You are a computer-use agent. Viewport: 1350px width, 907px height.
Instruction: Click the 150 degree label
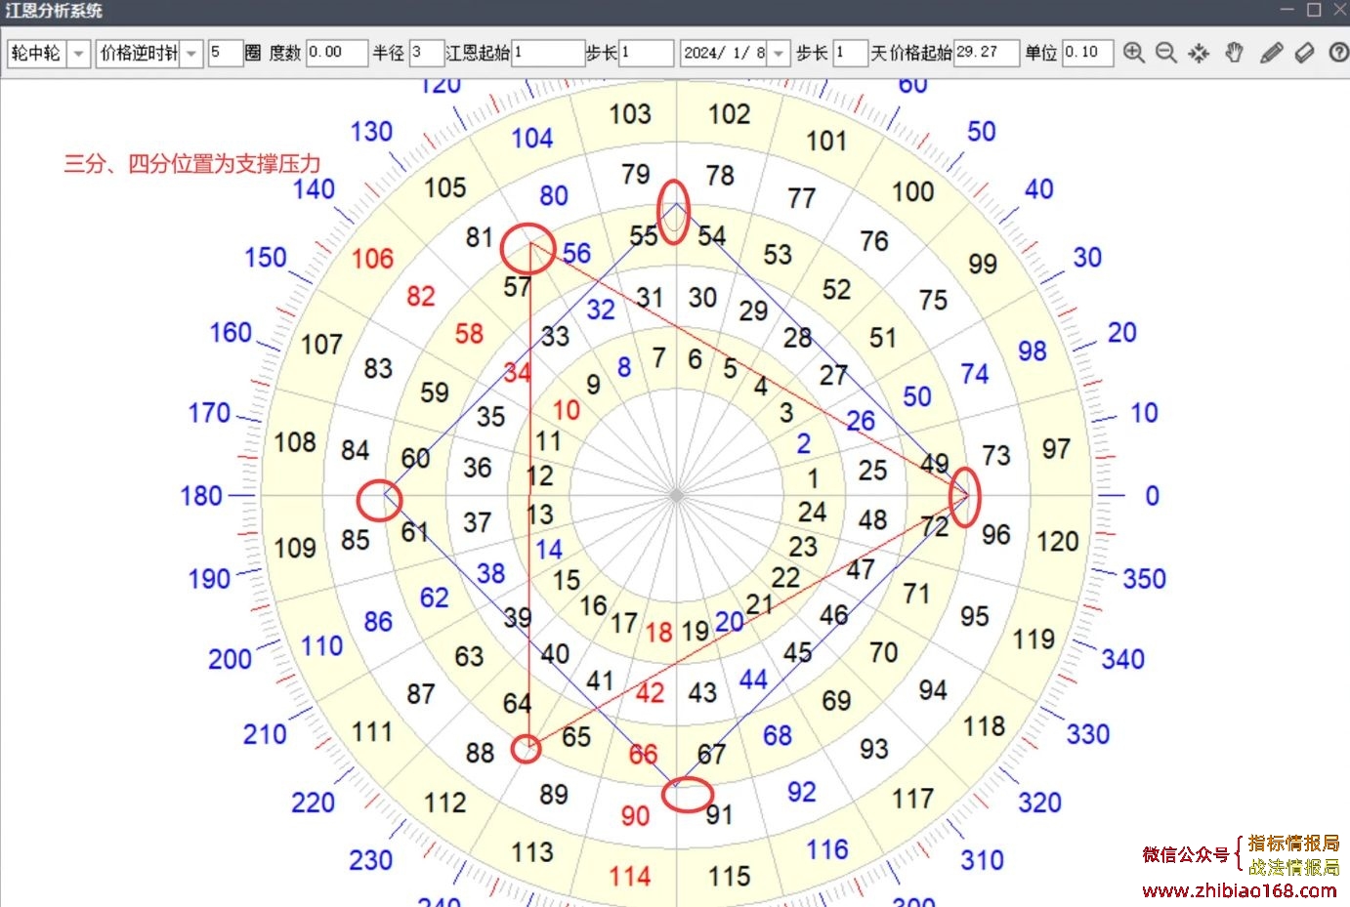tap(266, 258)
